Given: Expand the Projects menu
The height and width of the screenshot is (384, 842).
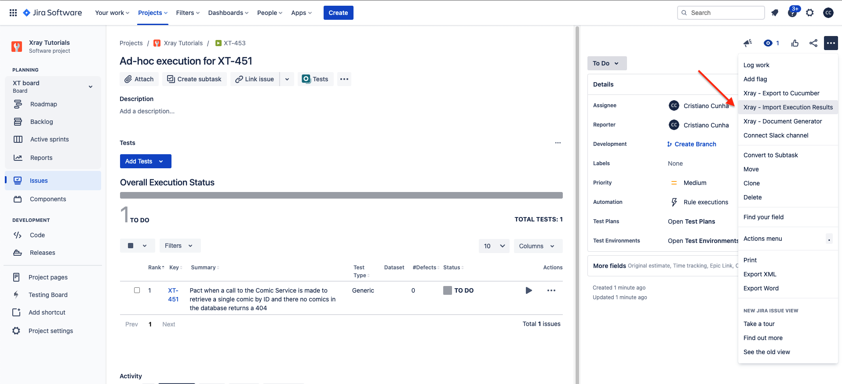Looking at the screenshot, I should click(153, 13).
